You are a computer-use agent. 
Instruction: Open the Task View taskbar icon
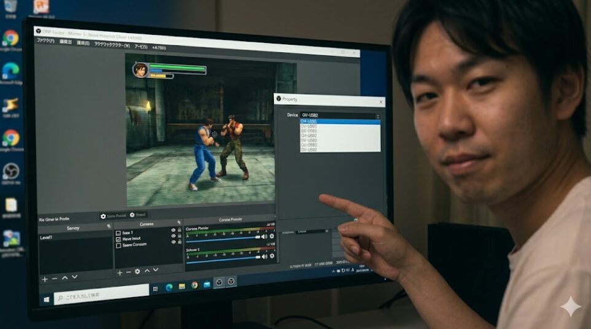(155, 289)
